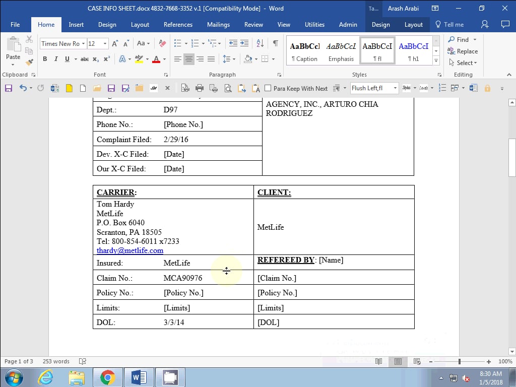This screenshot has width=516, height=387.
Task: Apply the yellow text highlight color
Action: click(139, 59)
